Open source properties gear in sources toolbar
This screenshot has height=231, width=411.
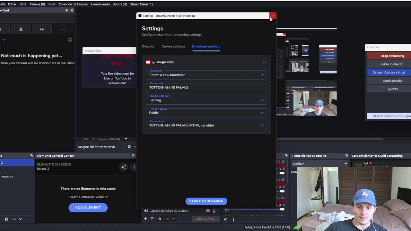tap(160, 219)
